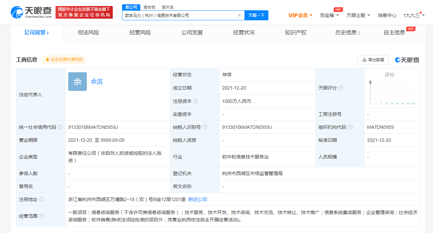The height and width of the screenshot is (233, 433).
Task: Click help icon beside 统一社会信用代码
Action: coord(60,127)
